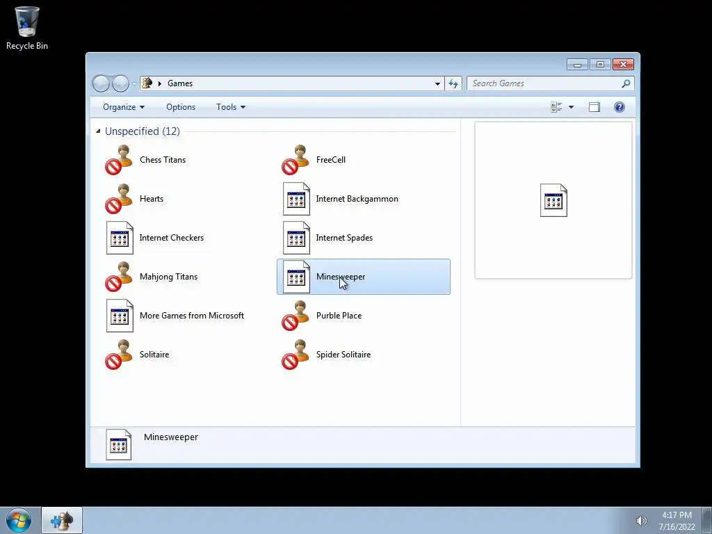Viewport: 712px width, 534px height.
Task: Click the Games breadcrumb in address bar
Action: click(180, 83)
